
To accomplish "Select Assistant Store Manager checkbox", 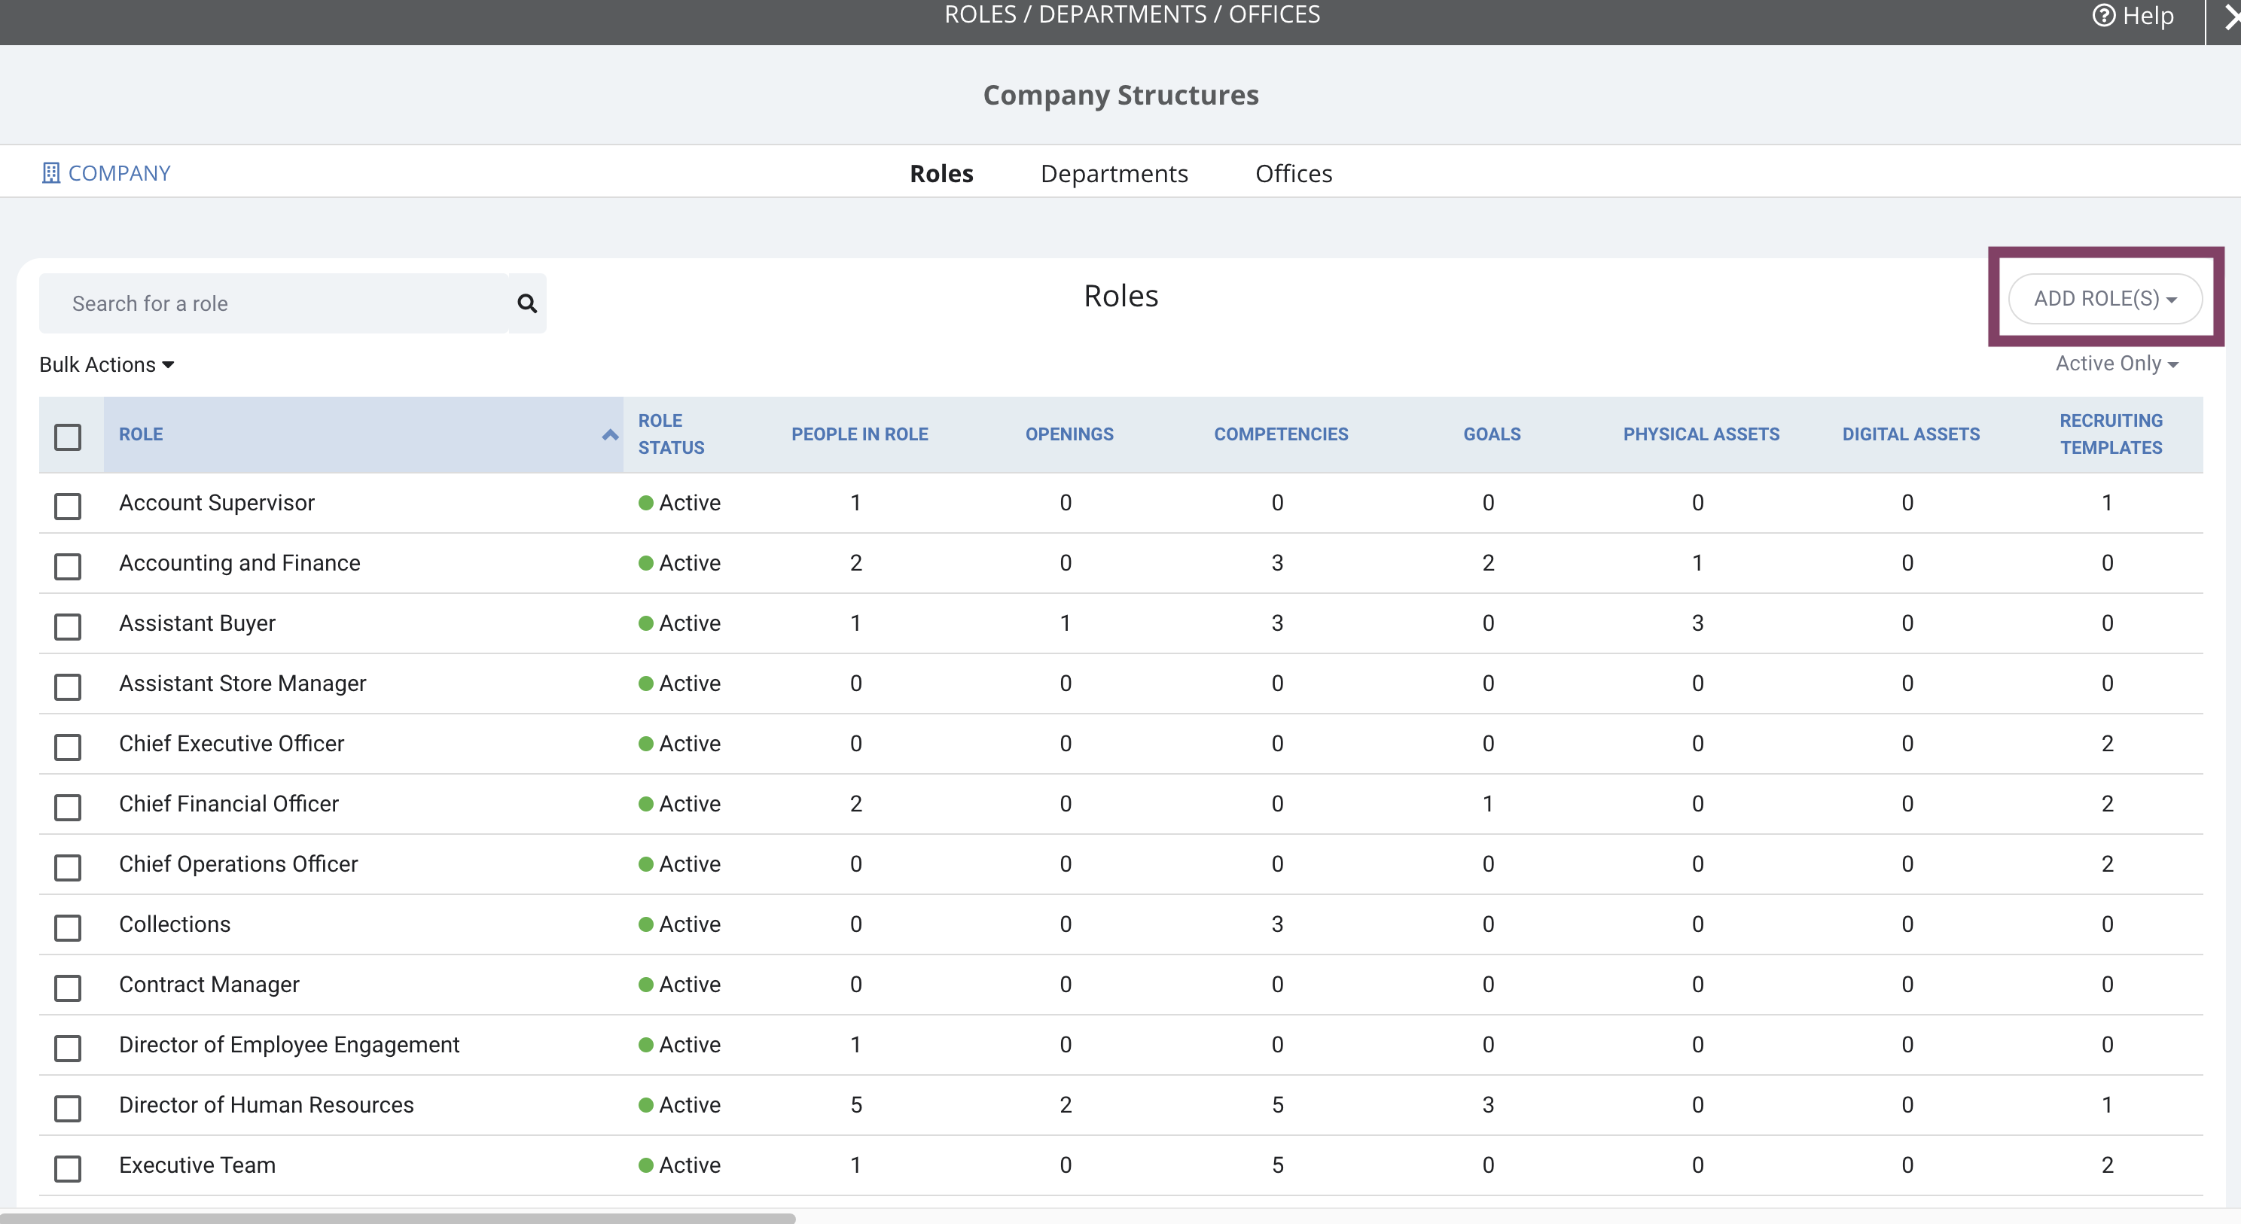I will click(68, 687).
